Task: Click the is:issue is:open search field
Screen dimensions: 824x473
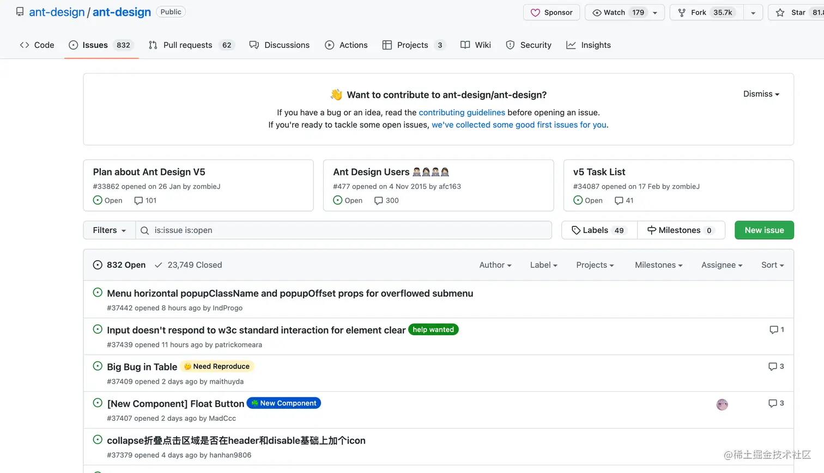Action: coord(344,230)
